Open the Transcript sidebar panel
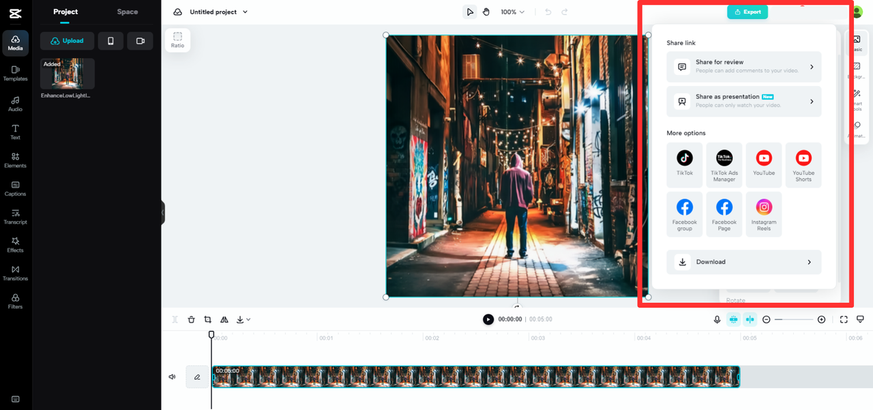This screenshot has width=873, height=410. pos(15,217)
